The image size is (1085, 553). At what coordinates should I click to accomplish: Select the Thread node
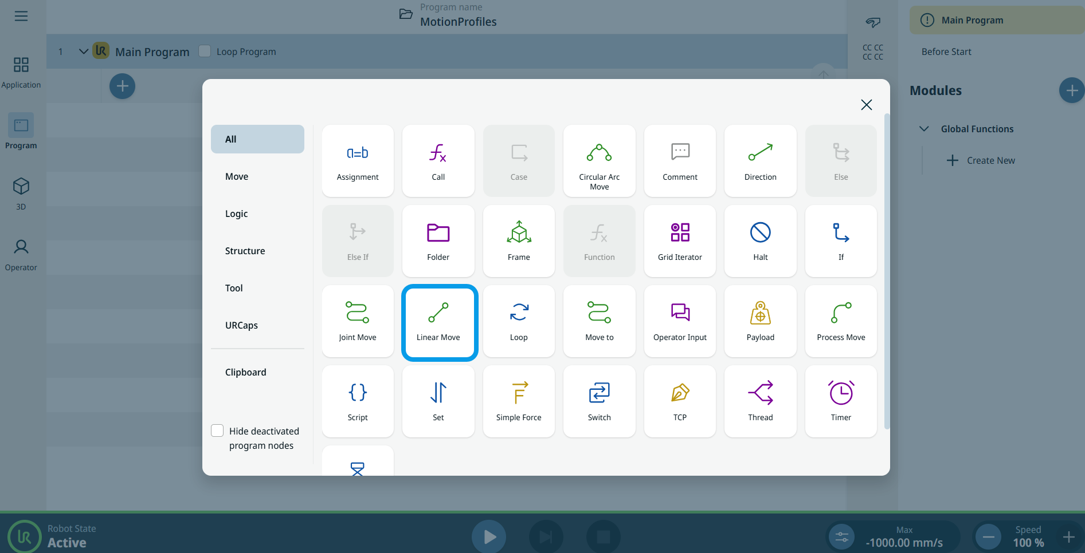click(x=760, y=401)
